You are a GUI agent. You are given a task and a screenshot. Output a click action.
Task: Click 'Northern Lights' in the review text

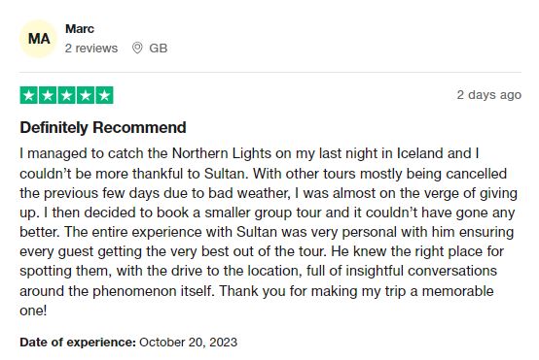pyautogui.click(x=222, y=153)
